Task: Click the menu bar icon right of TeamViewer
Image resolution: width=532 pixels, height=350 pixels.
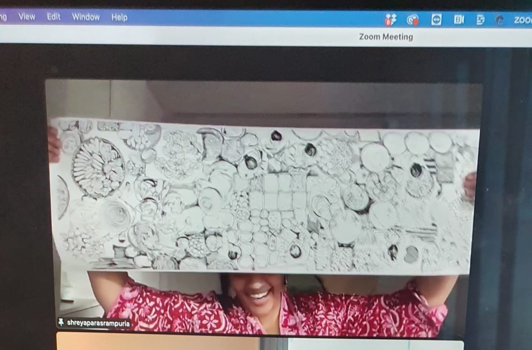Action: [x=459, y=20]
